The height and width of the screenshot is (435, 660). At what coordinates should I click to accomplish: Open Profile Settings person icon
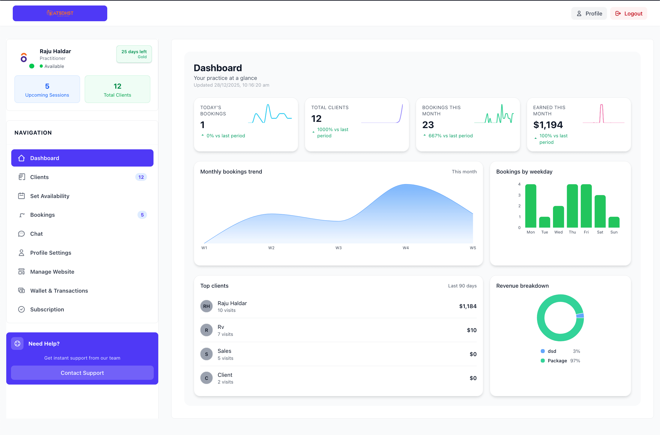point(22,252)
